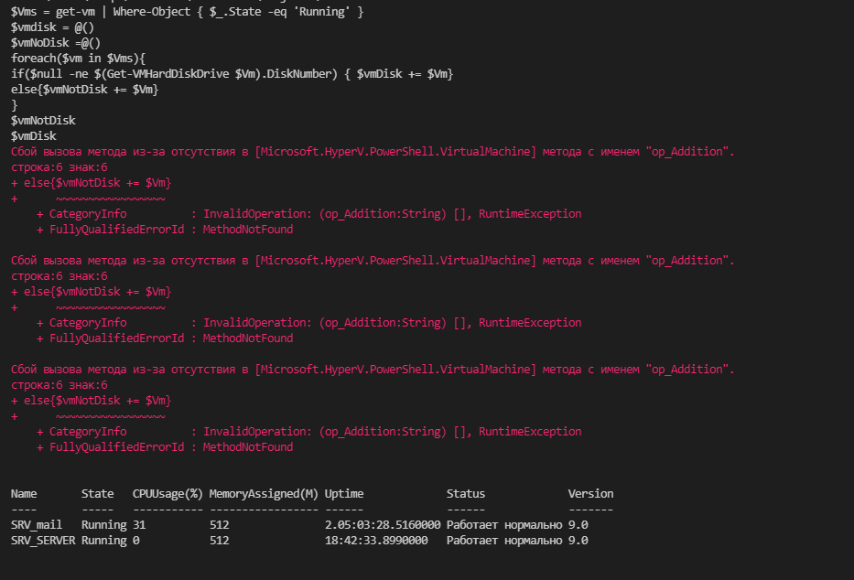The image size is (854, 580).
Task: Click SRV_mail's CPU usage value 31
Action: (139, 525)
